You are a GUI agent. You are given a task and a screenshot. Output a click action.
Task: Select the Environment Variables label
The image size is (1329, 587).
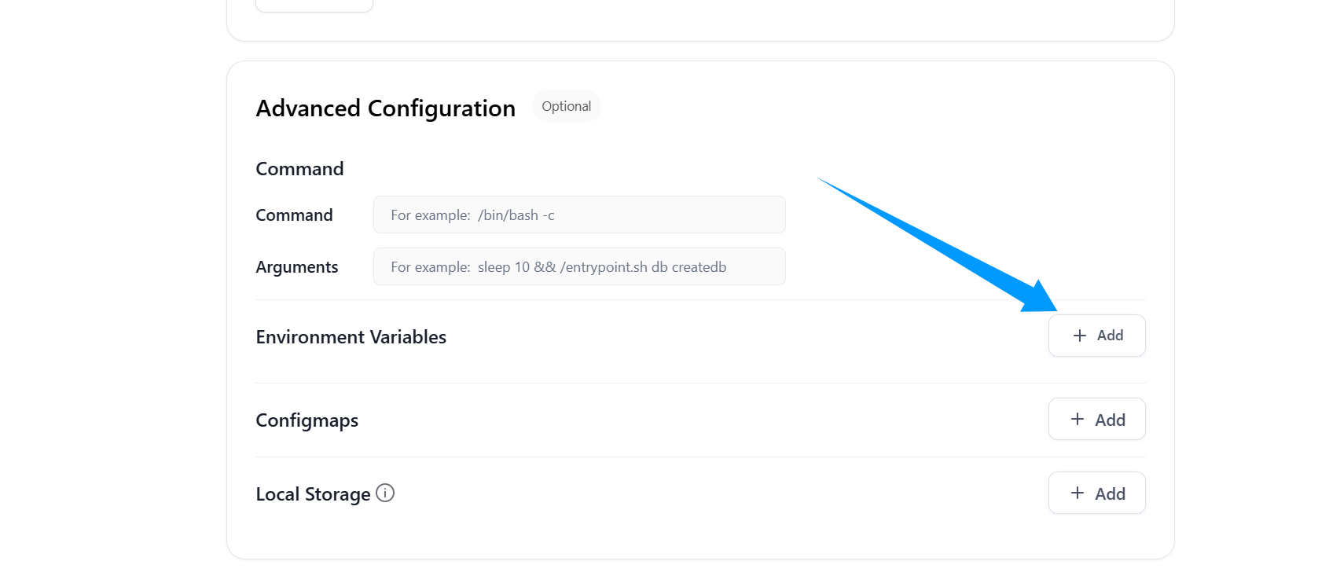point(351,337)
